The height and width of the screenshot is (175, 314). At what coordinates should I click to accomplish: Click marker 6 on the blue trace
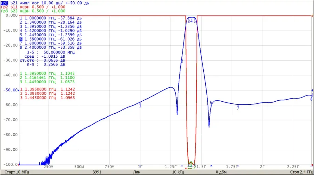211,102
